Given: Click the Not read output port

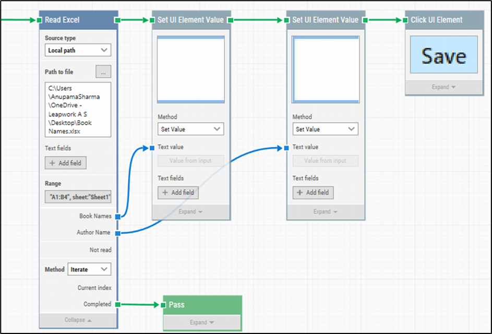Looking at the screenshot, I should [118, 250].
